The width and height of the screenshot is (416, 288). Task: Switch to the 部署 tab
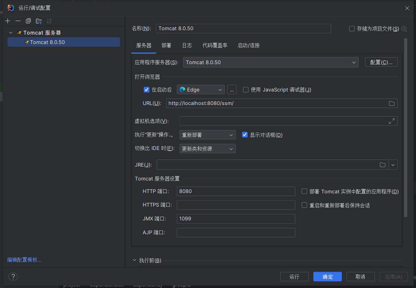point(166,46)
